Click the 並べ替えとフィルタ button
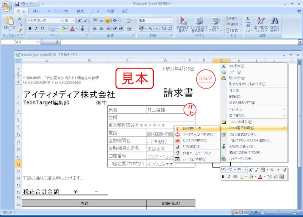 tap(261, 25)
